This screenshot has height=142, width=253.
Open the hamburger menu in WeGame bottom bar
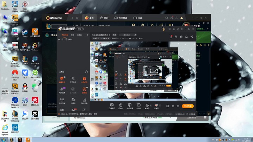[x=205, y=117]
